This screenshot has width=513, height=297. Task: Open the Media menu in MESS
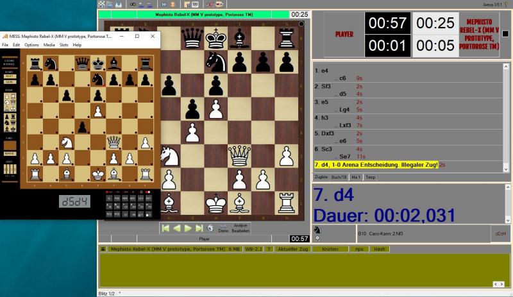[49, 45]
